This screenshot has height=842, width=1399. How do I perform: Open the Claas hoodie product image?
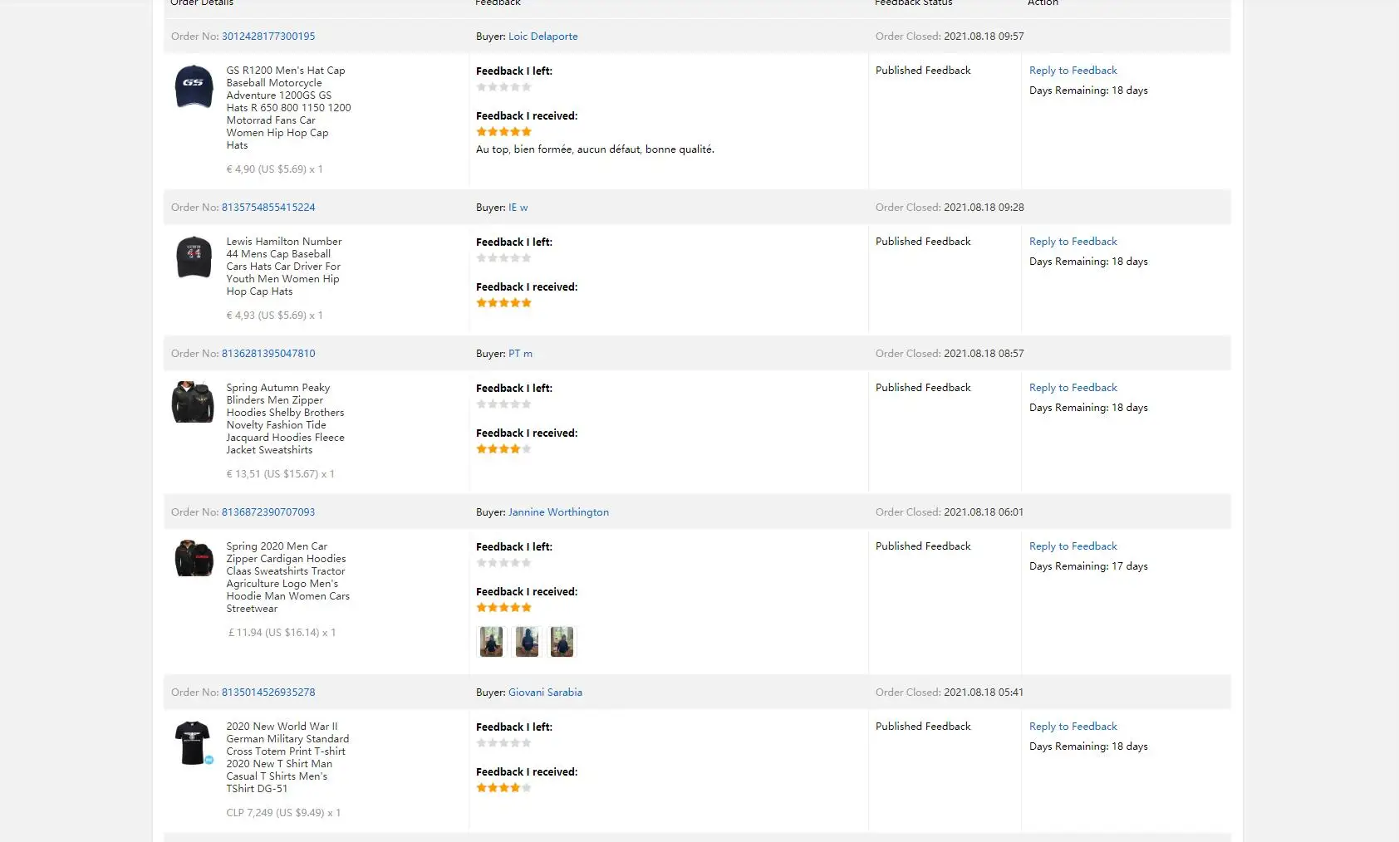coord(194,559)
